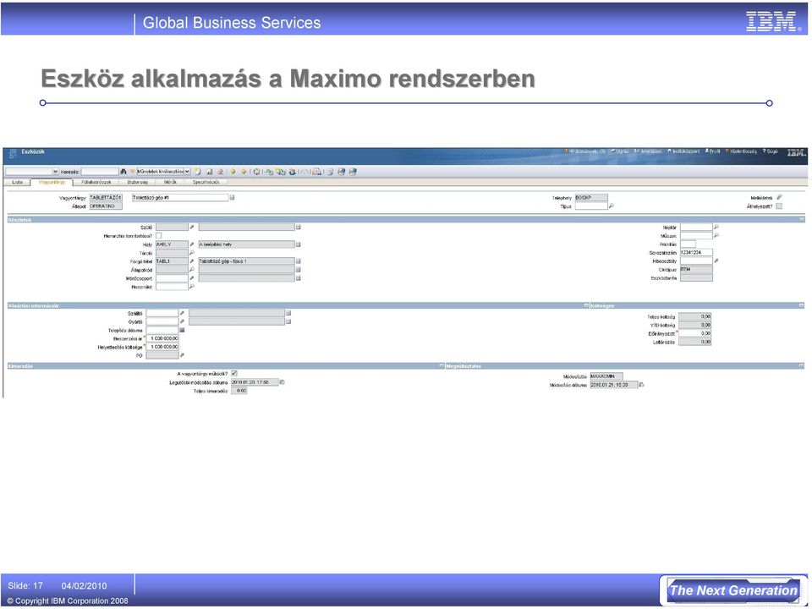Screen dimensions: 812x609
Task: Click the Előirányzott cost field
Action: pos(695,333)
